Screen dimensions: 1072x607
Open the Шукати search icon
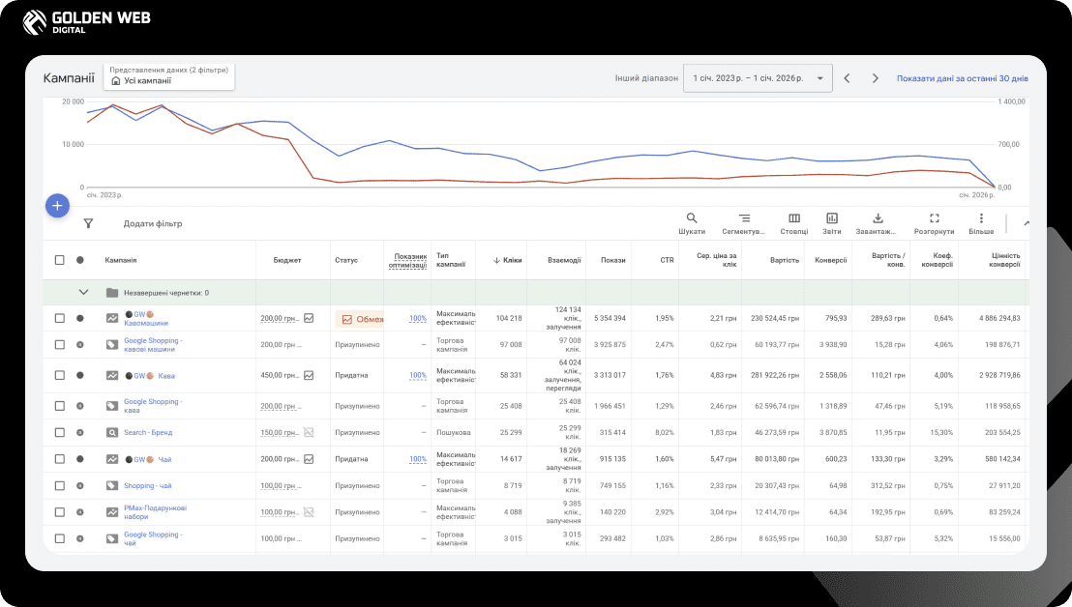[x=691, y=218]
